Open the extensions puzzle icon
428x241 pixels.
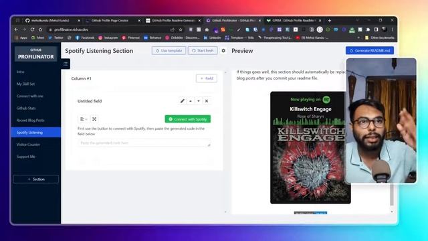point(368,29)
